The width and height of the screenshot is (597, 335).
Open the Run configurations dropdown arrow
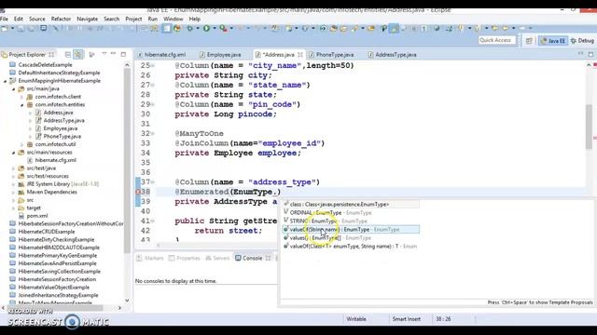pyautogui.click(x=214, y=29)
